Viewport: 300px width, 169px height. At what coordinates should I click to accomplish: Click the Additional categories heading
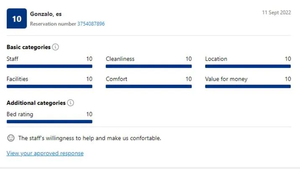[x=36, y=103]
